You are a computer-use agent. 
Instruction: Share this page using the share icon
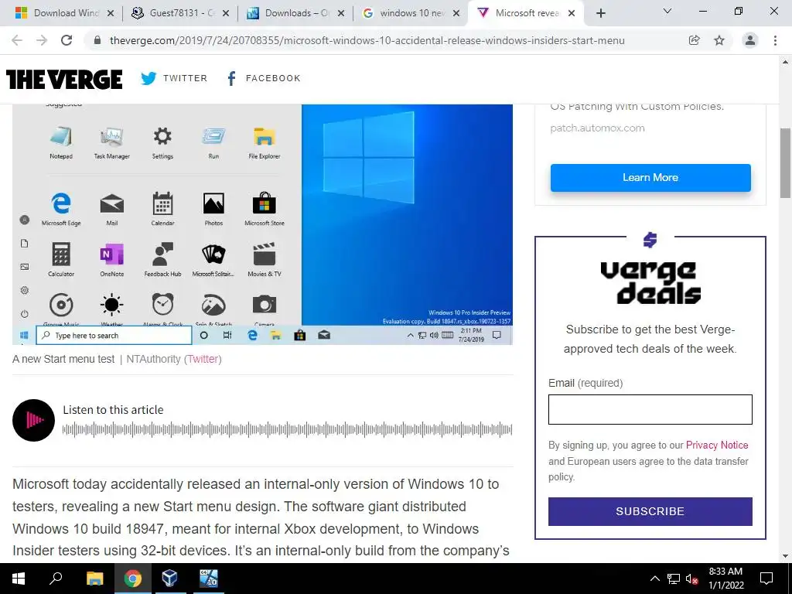[695, 40]
